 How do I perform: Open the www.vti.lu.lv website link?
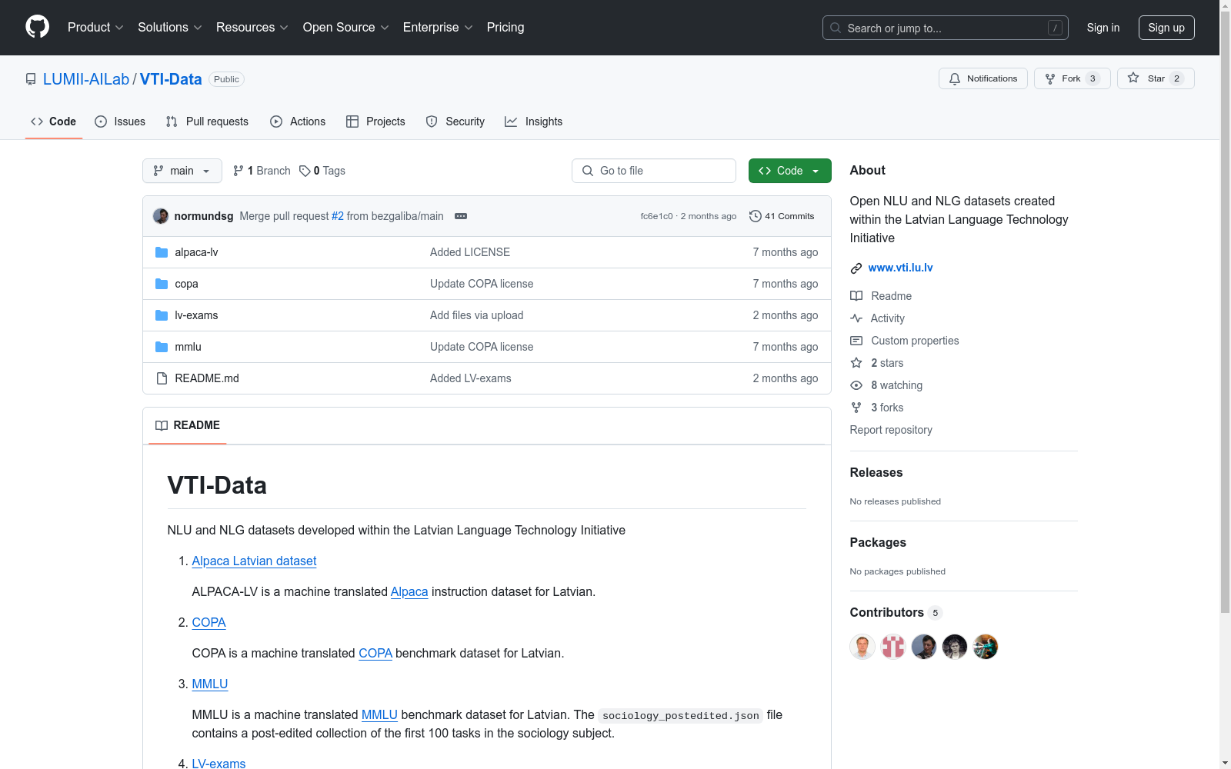click(x=901, y=268)
